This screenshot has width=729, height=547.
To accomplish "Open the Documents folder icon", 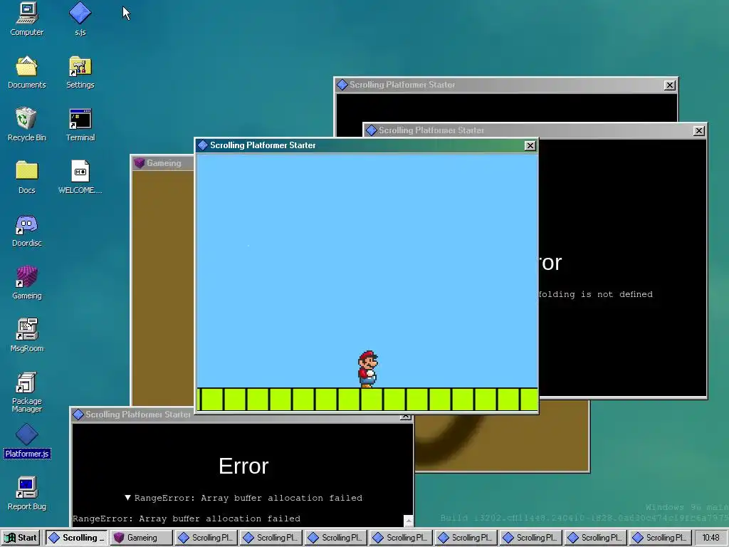I will [x=26, y=72].
